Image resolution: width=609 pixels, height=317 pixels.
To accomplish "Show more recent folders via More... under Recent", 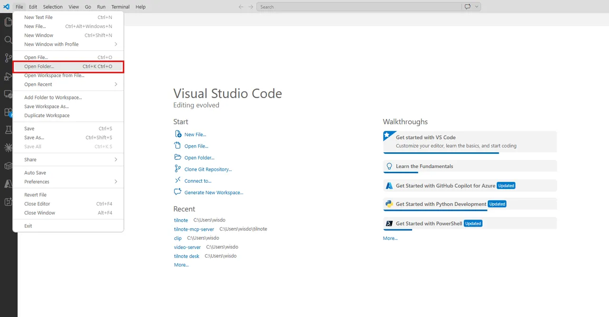I will tap(181, 265).
